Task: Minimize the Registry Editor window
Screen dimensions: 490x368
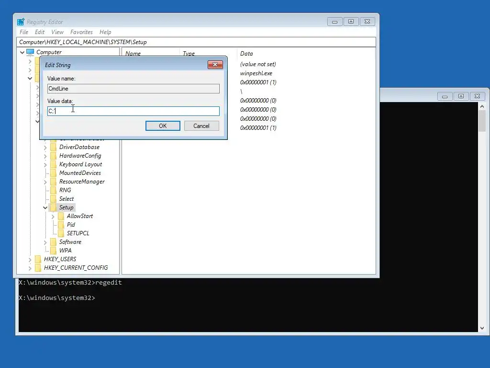Action: 334,22
